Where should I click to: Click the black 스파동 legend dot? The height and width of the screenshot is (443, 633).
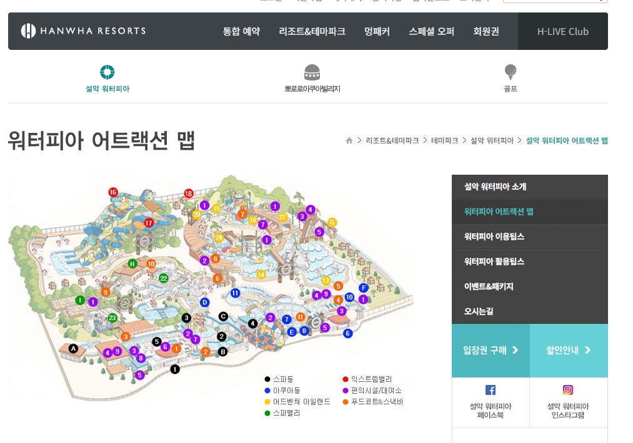click(x=267, y=379)
